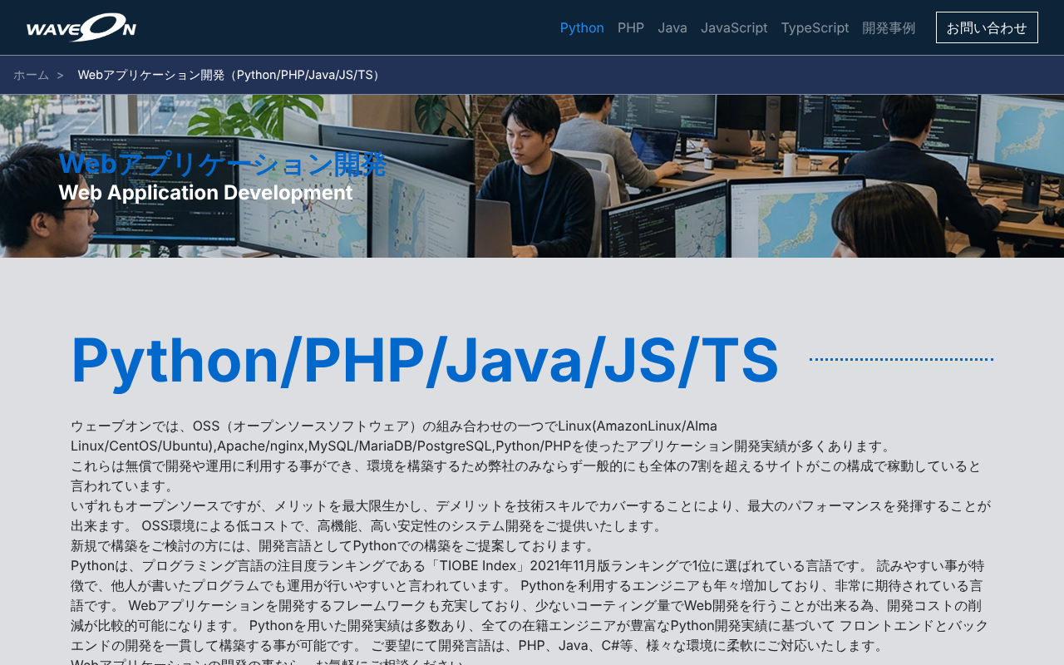This screenshot has width=1064, height=665.
Task: Click the お問い合わせ button
Action: [987, 27]
